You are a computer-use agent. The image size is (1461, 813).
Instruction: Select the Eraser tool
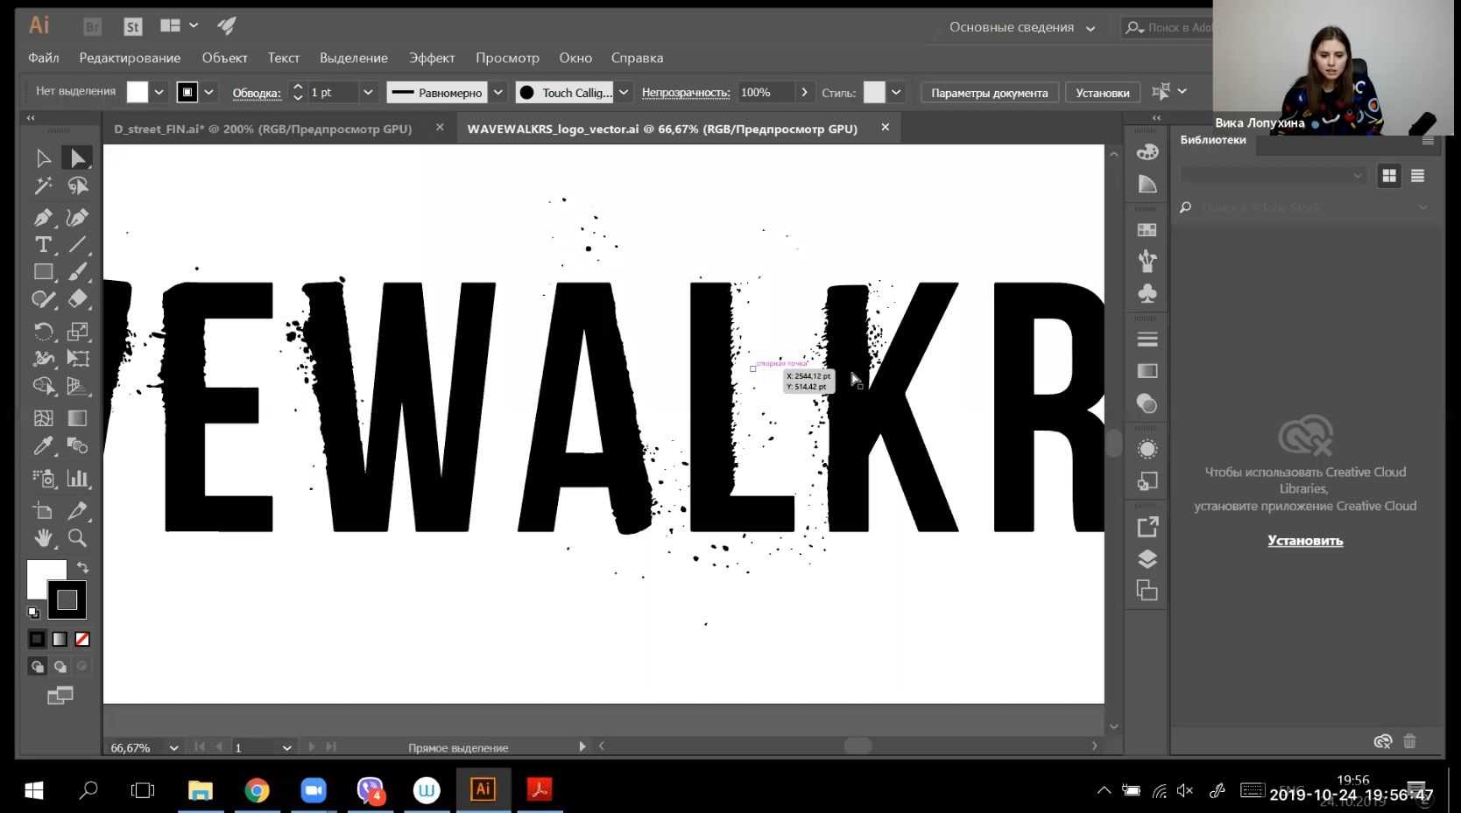[77, 299]
